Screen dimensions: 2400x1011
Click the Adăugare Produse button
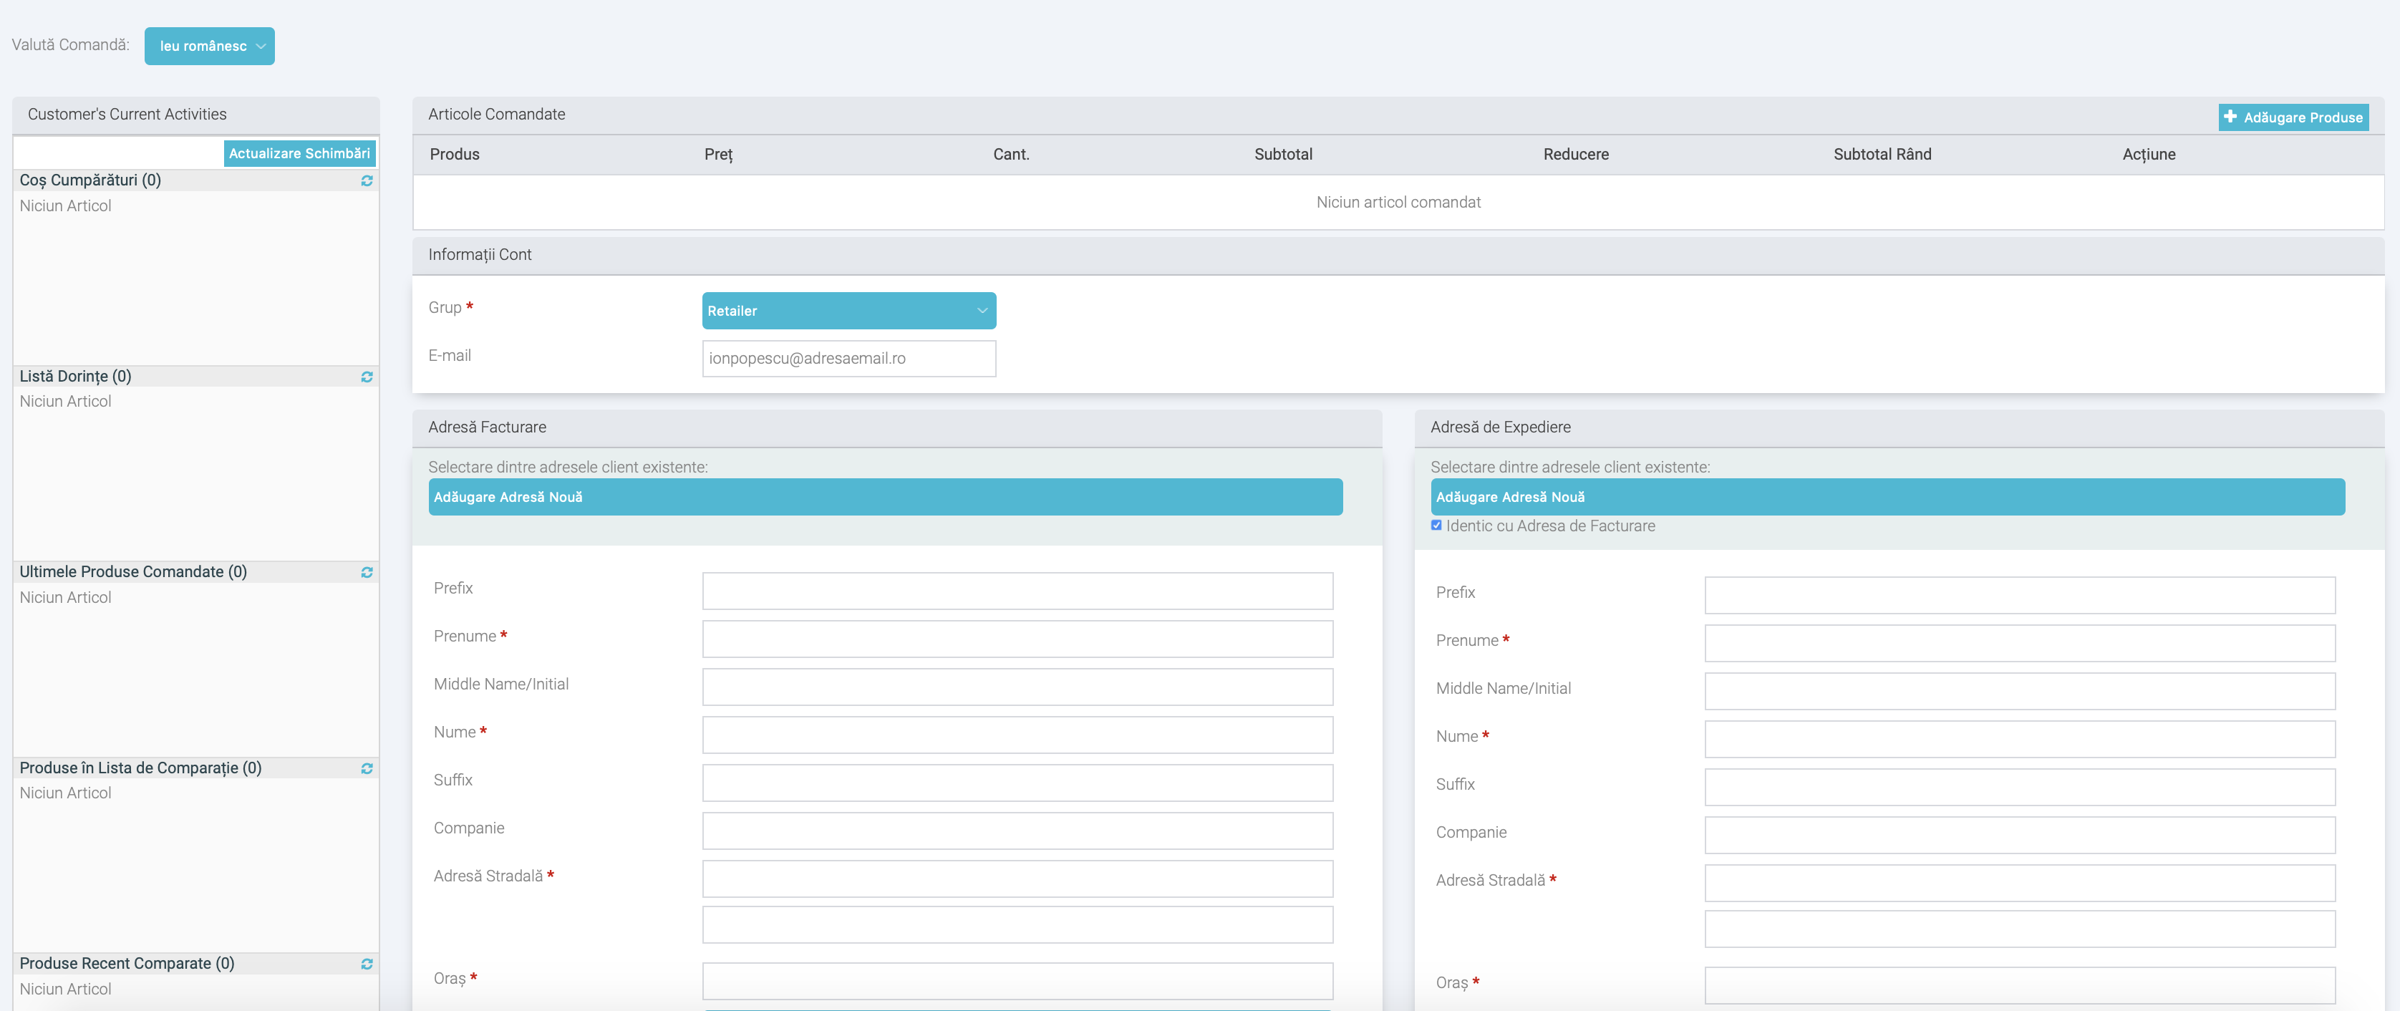[2302, 117]
